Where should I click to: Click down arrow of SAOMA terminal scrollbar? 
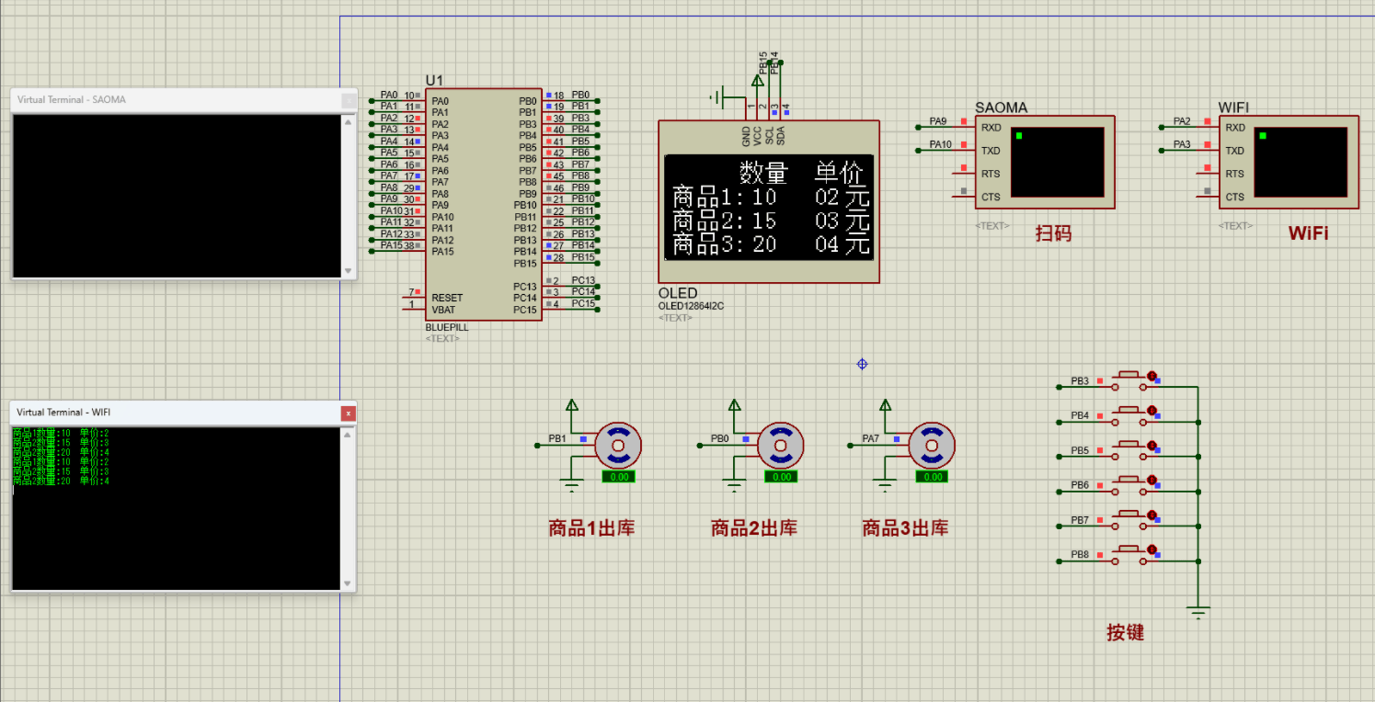[348, 271]
